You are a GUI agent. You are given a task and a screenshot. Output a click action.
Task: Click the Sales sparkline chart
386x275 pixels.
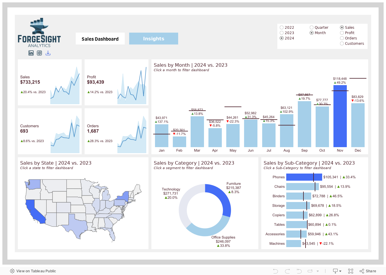[x=65, y=85]
